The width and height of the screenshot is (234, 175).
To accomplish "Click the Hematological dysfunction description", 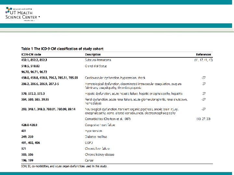I will pos(133,86).
